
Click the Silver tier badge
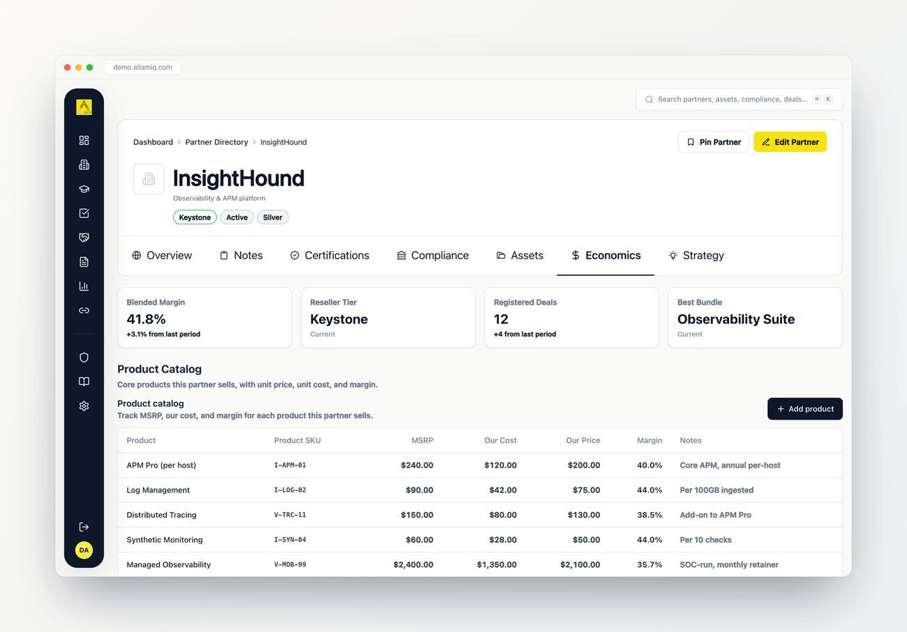(273, 217)
